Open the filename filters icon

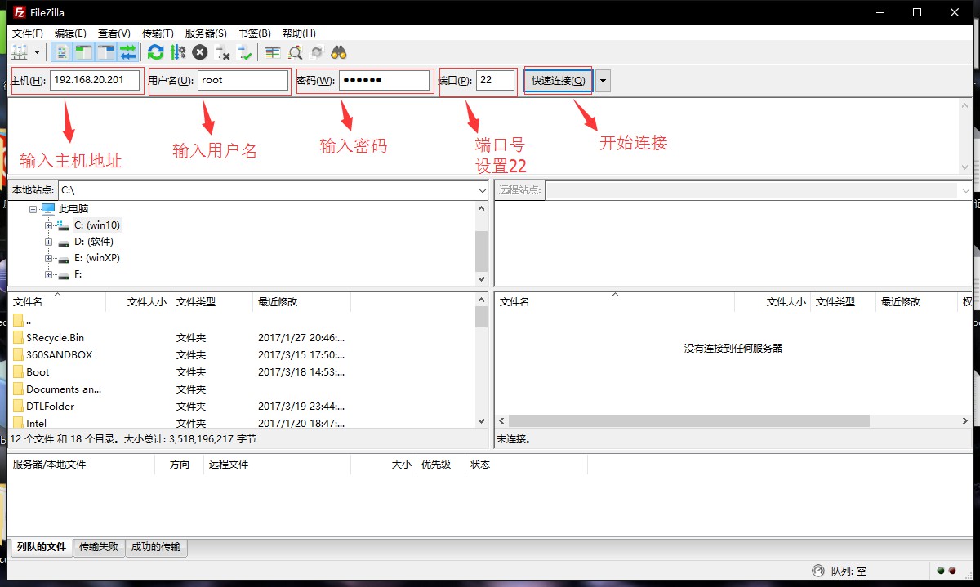point(273,52)
